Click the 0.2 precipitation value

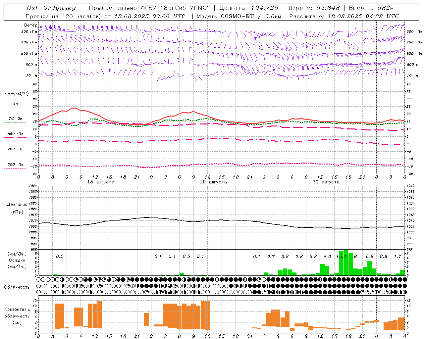pyautogui.click(x=60, y=257)
